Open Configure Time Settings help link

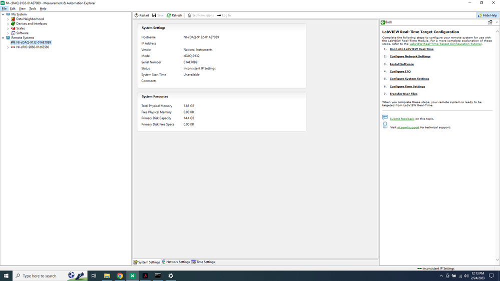(x=407, y=86)
